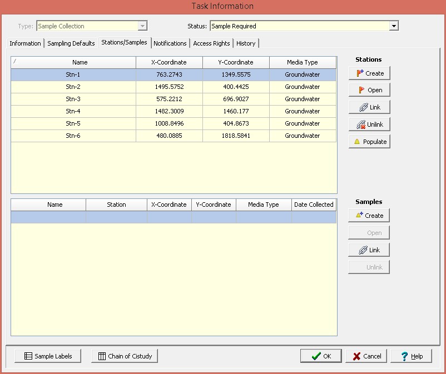Open Sample Labels

48,356
